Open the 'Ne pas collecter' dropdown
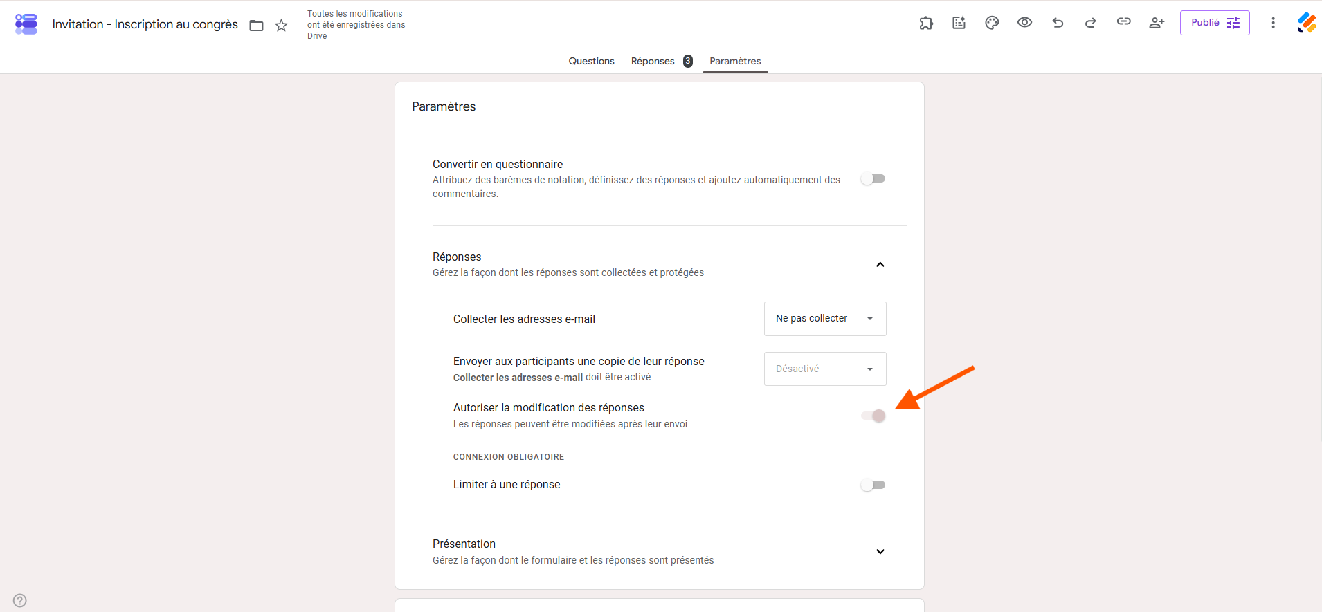This screenshot has height=612, width=1322. (825, 319)
